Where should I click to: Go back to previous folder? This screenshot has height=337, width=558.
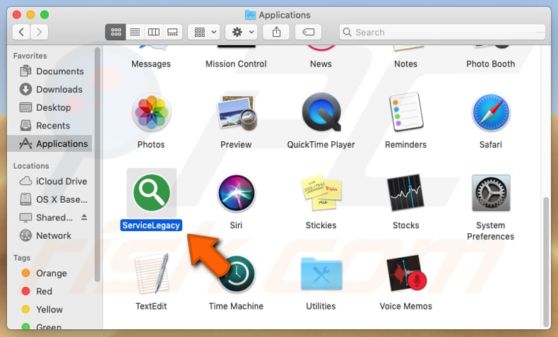[21, 32]
